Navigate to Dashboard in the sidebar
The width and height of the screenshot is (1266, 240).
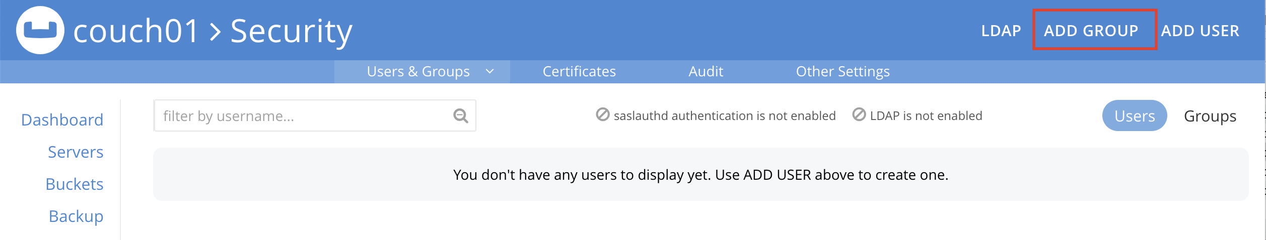(x=62, y=120)
